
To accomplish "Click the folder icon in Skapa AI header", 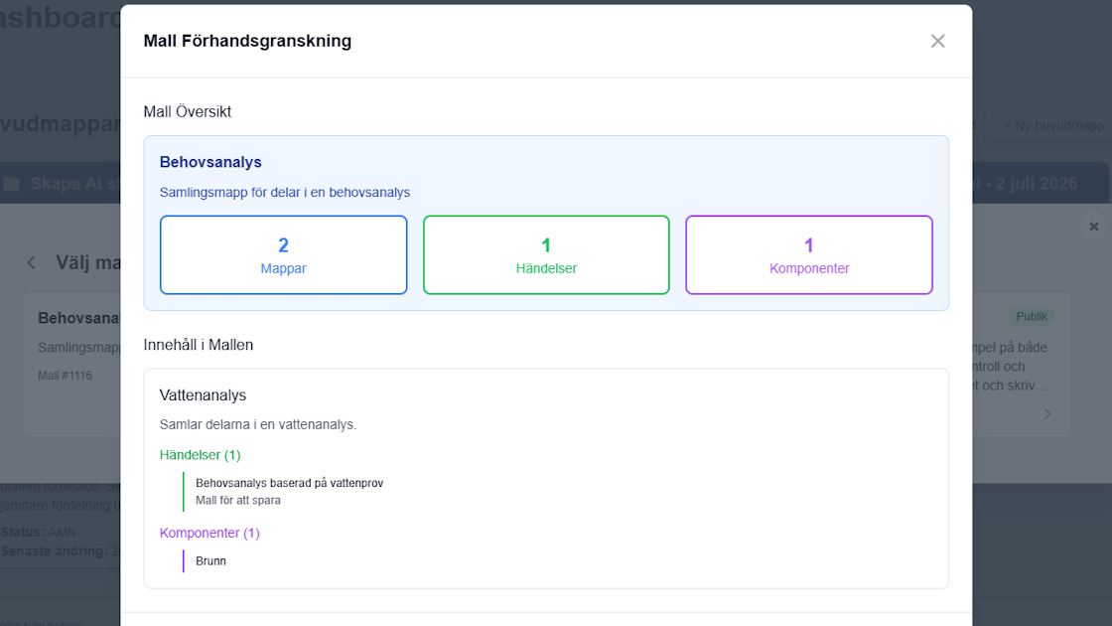I will [x=12, y=184].
